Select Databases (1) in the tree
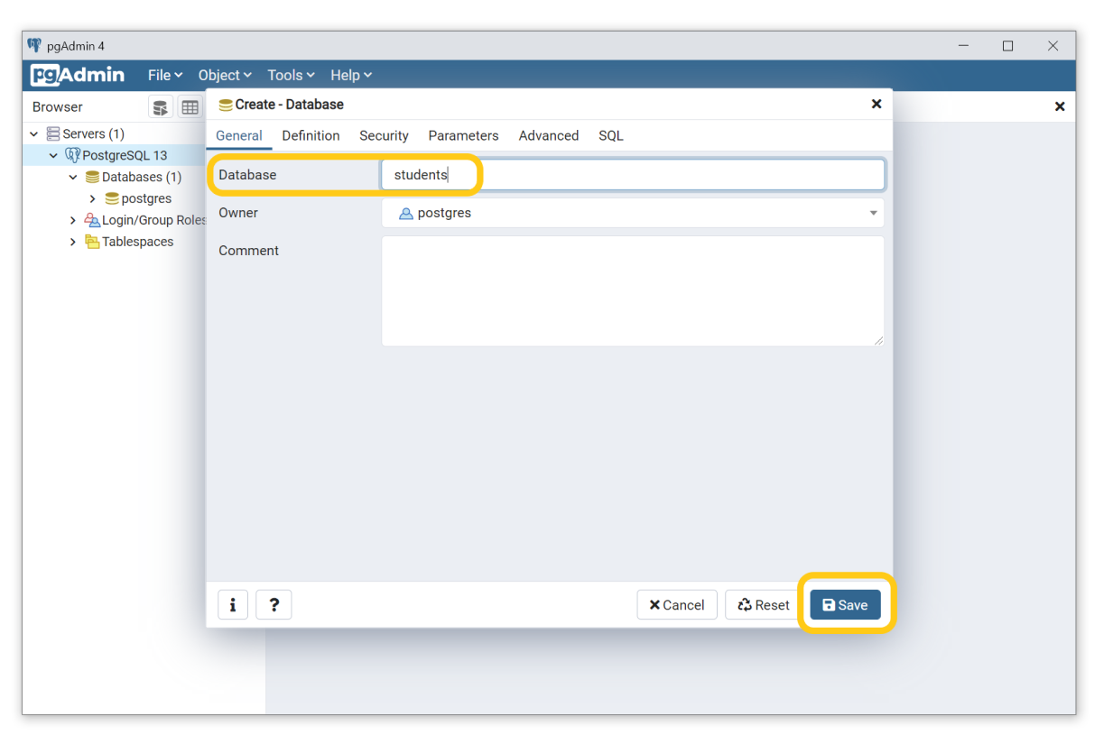 142,177
